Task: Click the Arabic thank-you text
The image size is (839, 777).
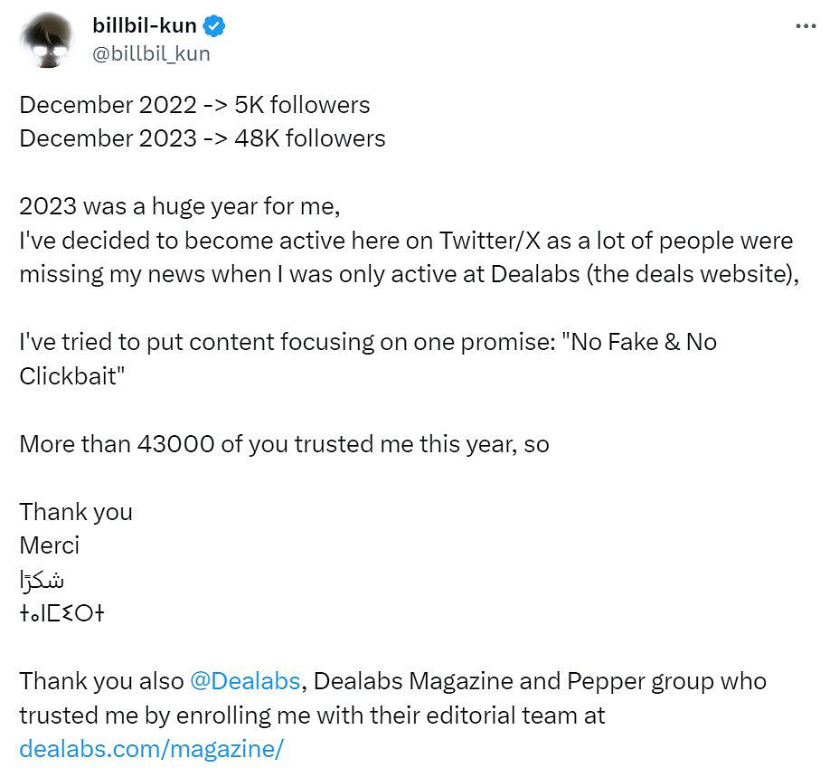Action: [42, 580]
